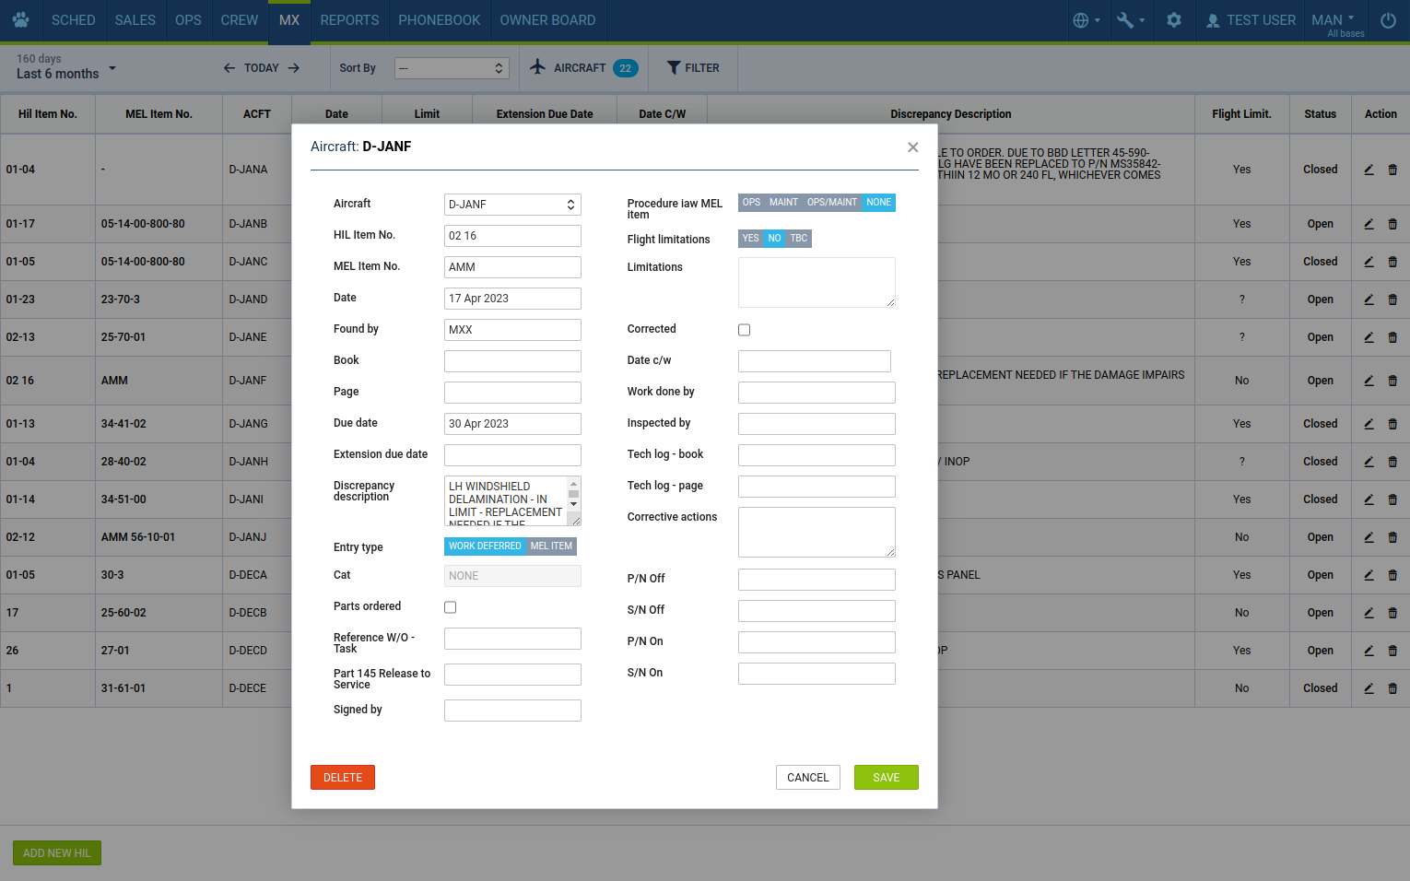Click trash delete icon for D-DECE row
Screen dimensions: 1410x881
coord(1392,688)
